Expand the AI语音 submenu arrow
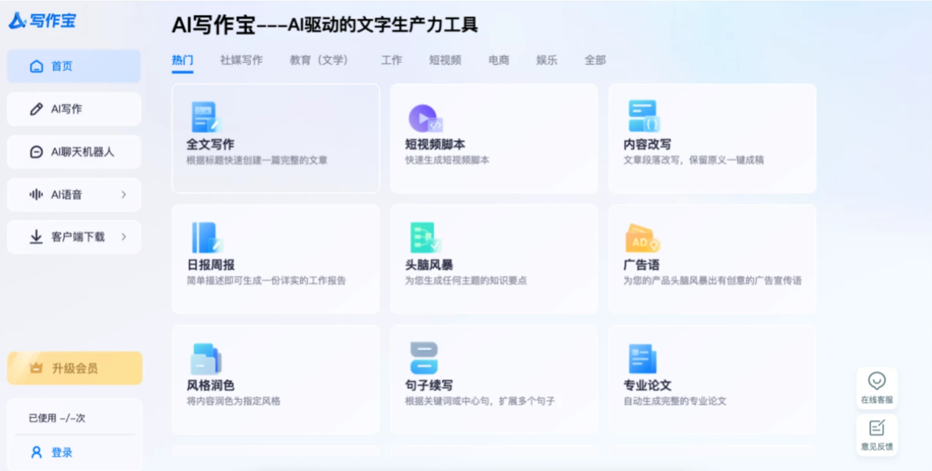Viewport: 932px width, 471px height. pyautogui.click(x=124, y=195)
